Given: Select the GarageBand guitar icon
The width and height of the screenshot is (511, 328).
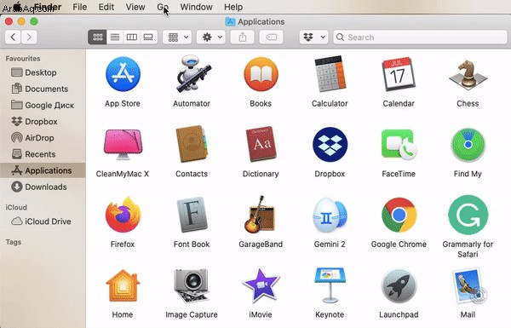Looking at the screenshot, I should pyautogui.click(x=260, y=215).
